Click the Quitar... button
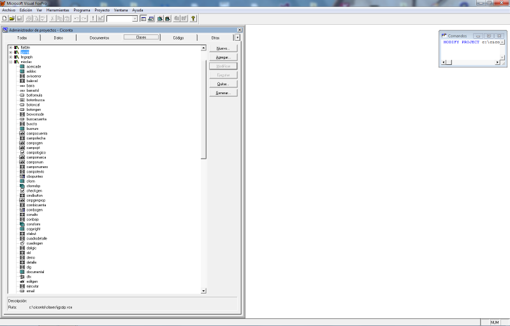The width and height of the screenshot is (510, 326). click(223, 84)
